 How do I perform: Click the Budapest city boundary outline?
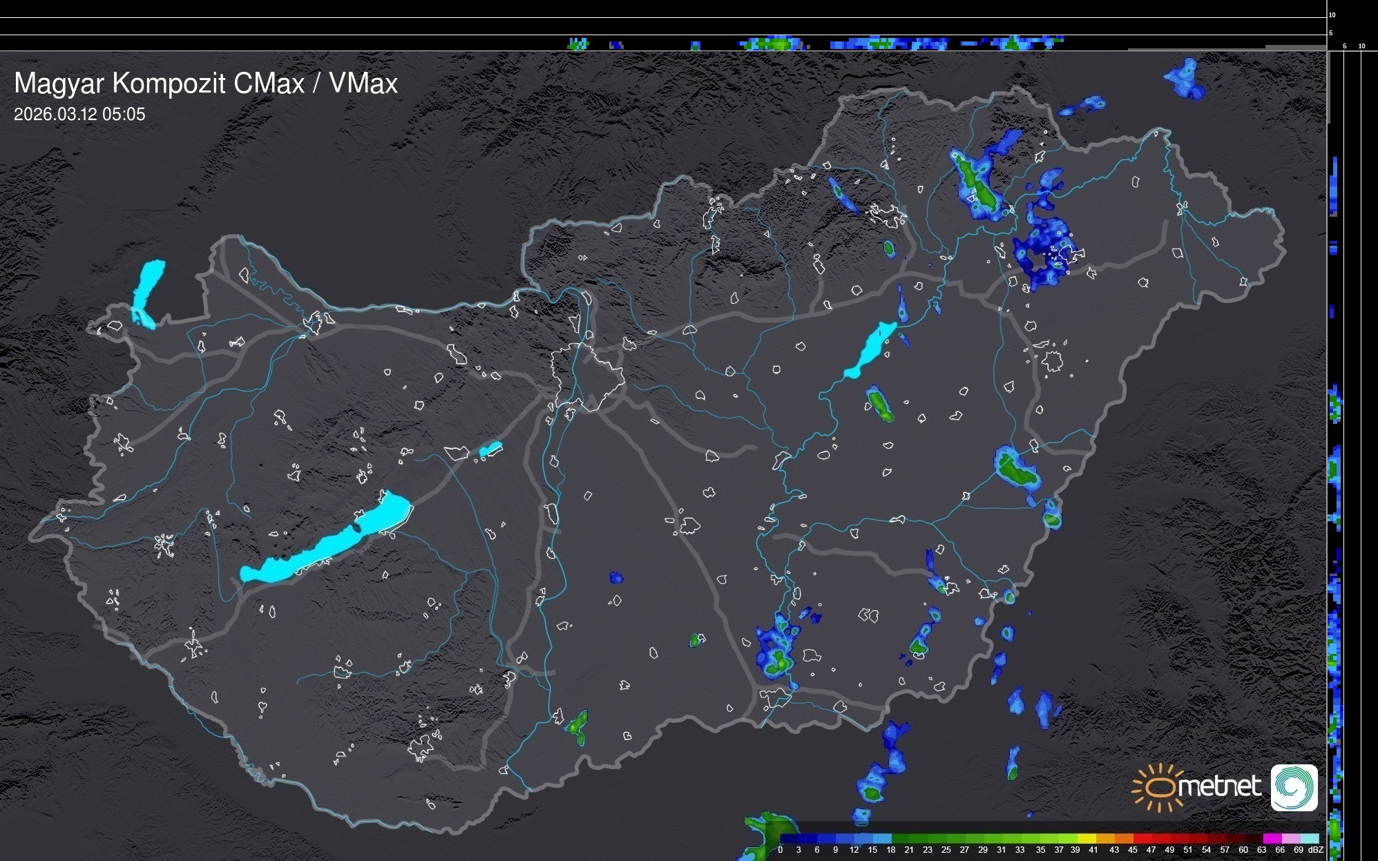[587, 376]
